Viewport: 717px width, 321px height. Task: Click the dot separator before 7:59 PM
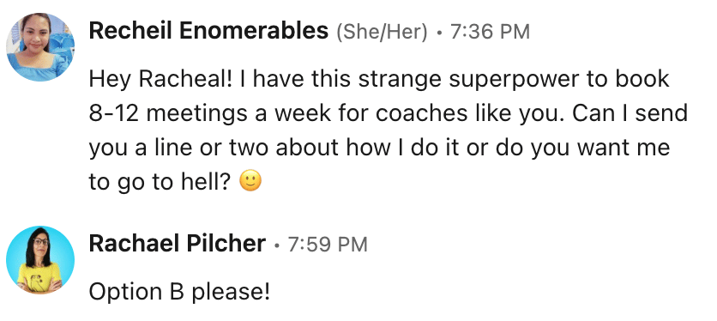point(277,245)
